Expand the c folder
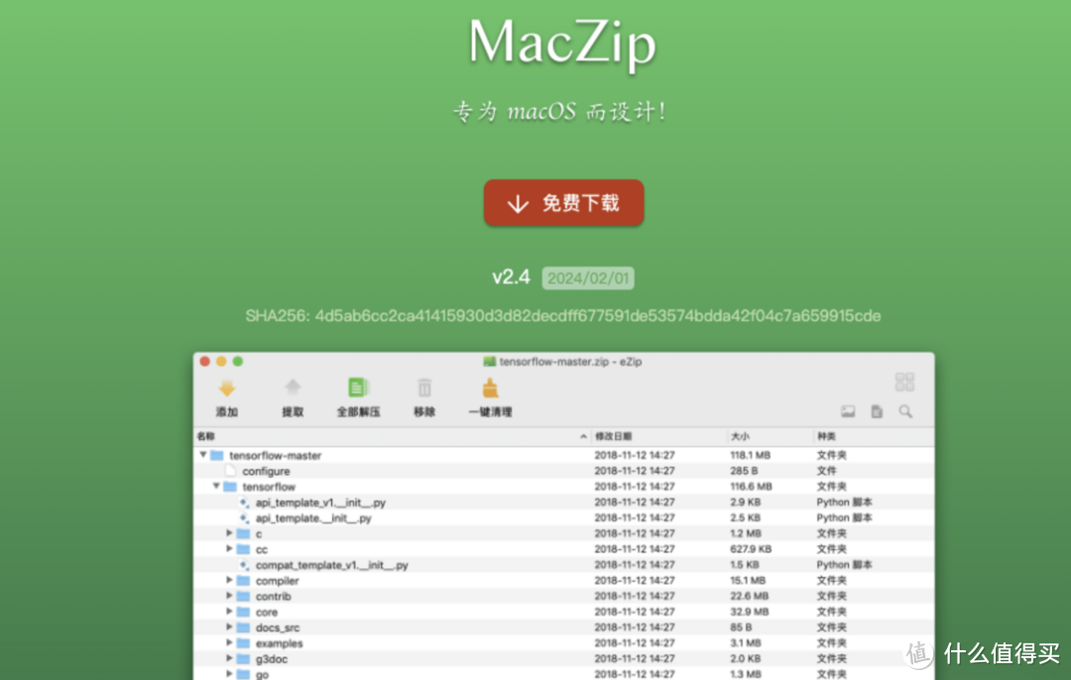Screen dimensions: 1071x680 pos(229,533)
